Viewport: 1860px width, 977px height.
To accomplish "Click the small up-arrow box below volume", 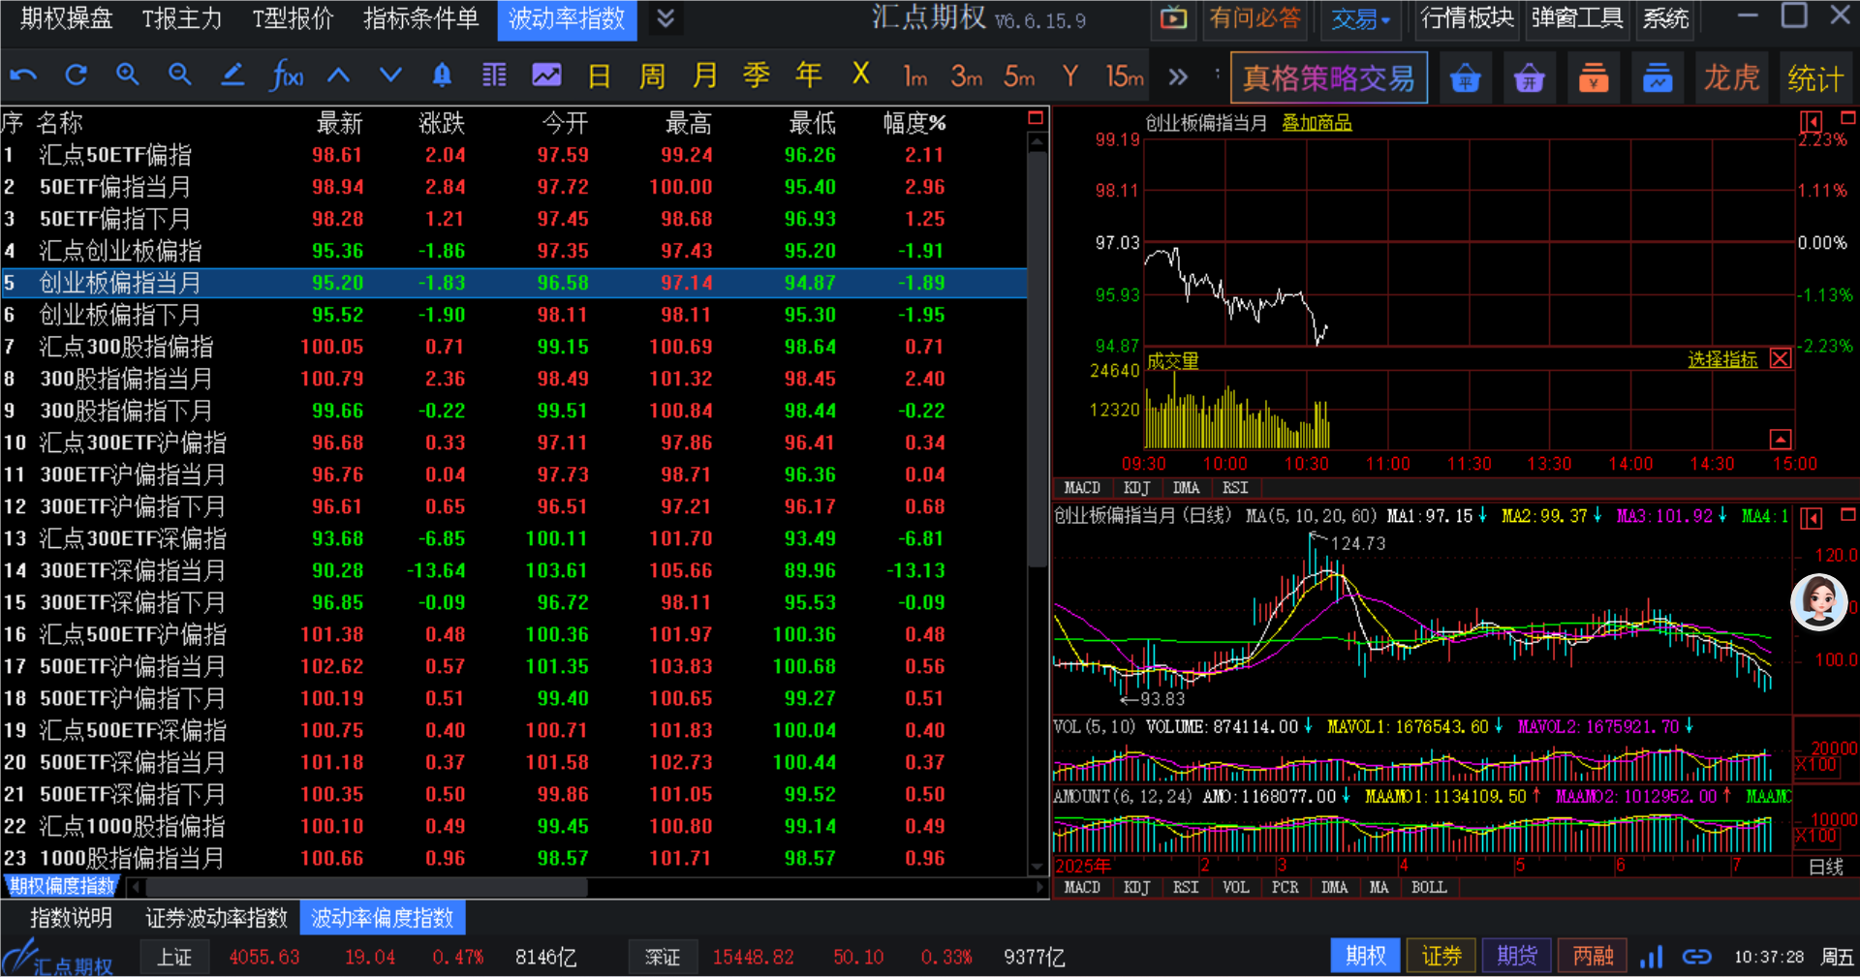I will (x=1781, y=440).
